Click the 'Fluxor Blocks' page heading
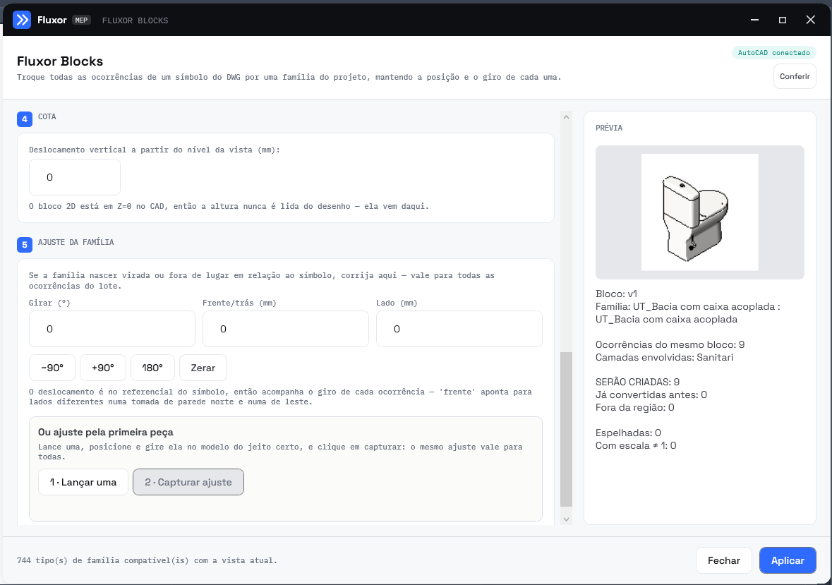Screen dimensions: 832x585 pos(60,61)
